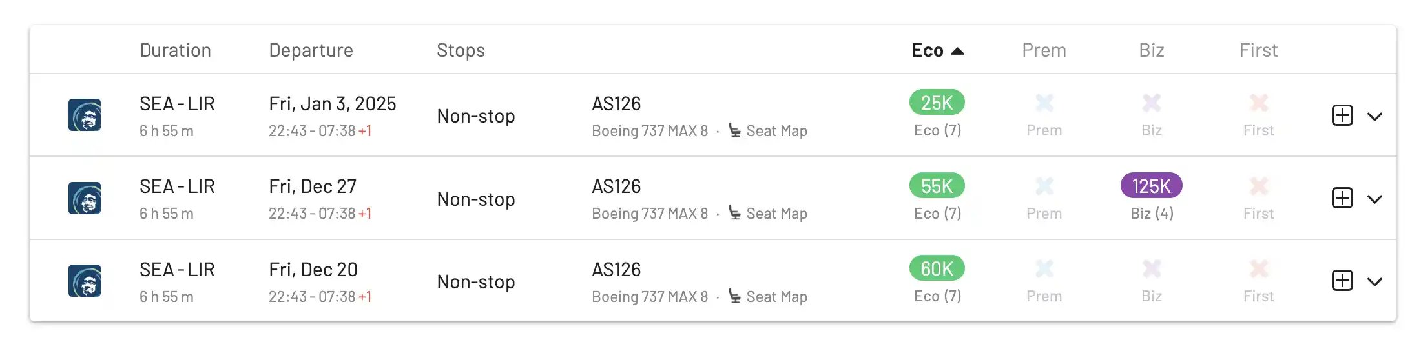1421x351 pixels.
Task: Select the 60K Eco fare badge
Action: [x=937, y=268]
